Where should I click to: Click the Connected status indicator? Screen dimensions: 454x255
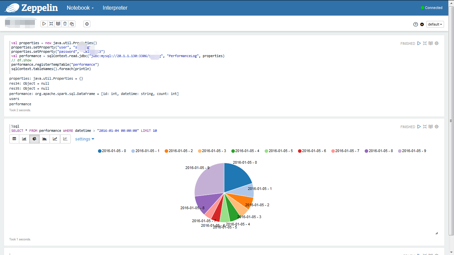(x=431, y=8)
